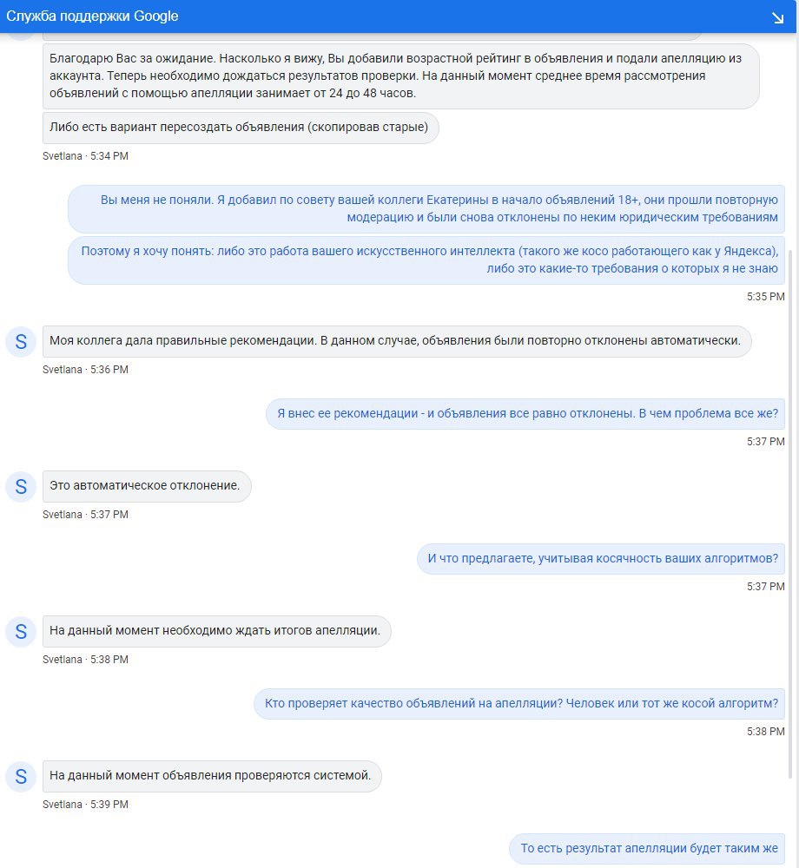This screenshot has width=799, height=868.
Task: Click the 'Это автоматическое отклонение.' message bubble
Action: coord(147,486)
